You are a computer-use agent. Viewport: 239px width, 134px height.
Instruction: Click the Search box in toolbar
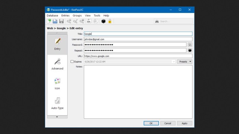click(173, 22)
